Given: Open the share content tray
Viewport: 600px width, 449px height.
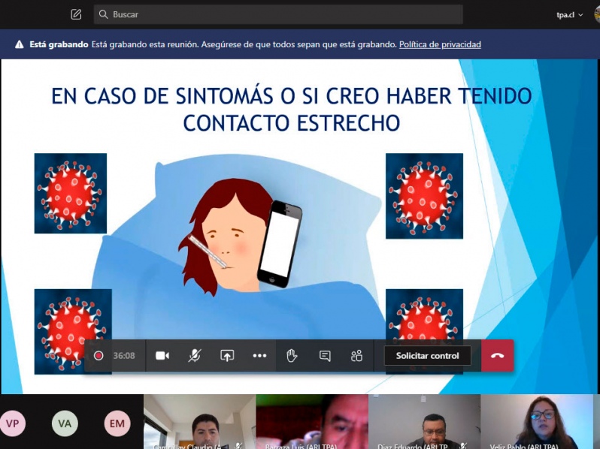Looking at the screenshot, I should [x=227, y=356].
